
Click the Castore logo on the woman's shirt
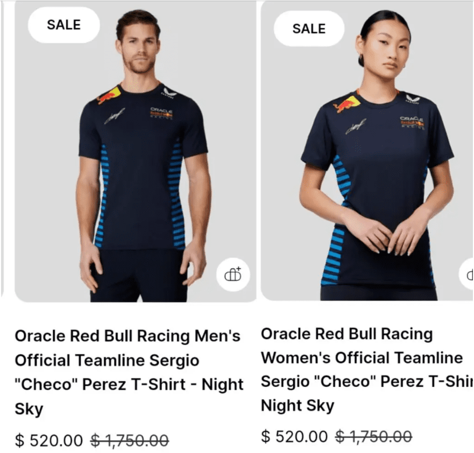point(413,99)
